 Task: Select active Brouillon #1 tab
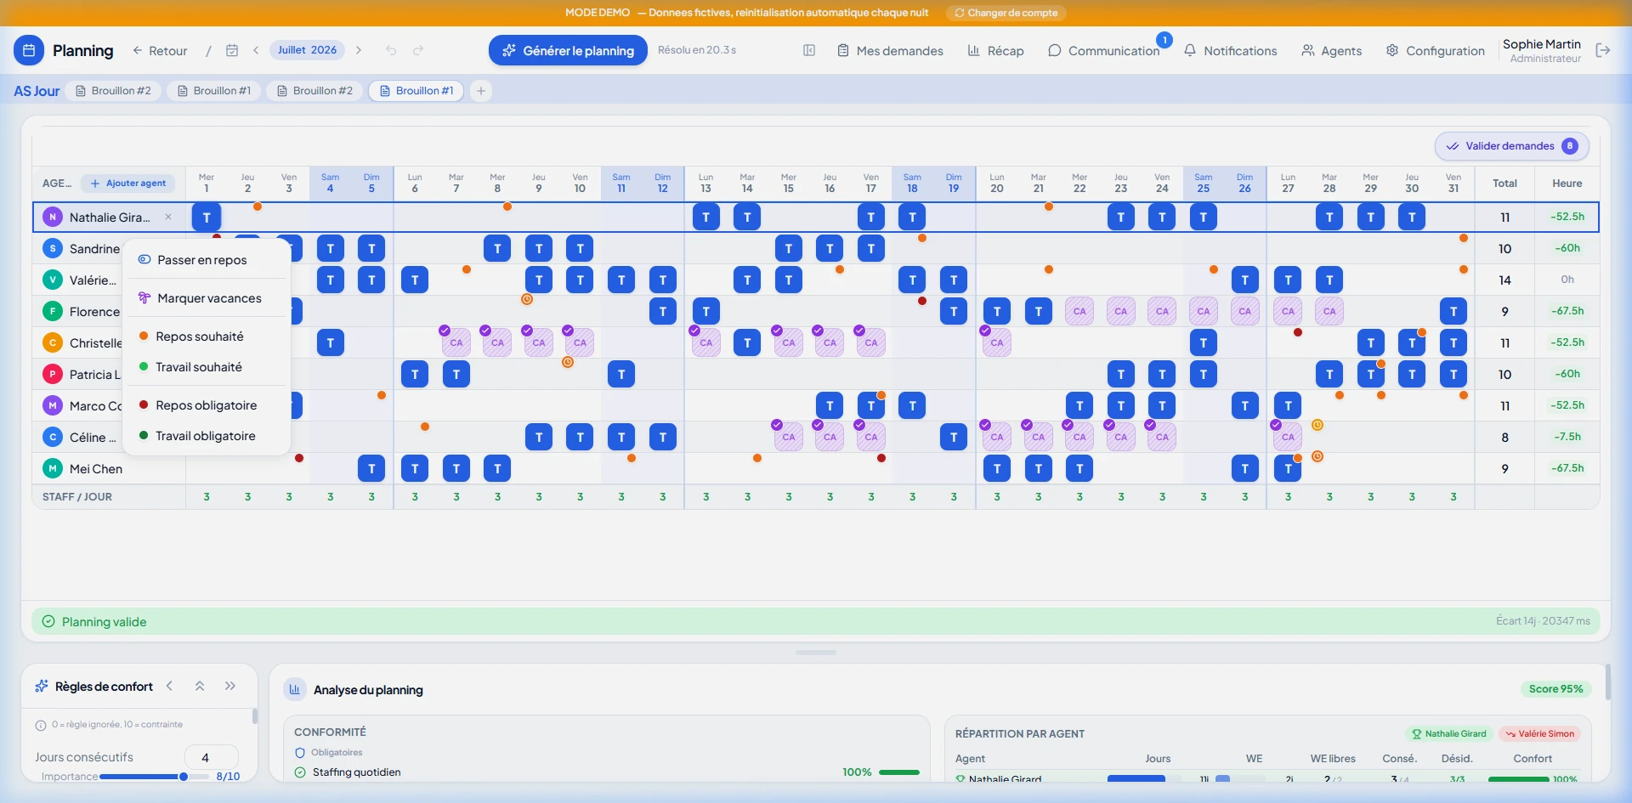tap(416, 91)
